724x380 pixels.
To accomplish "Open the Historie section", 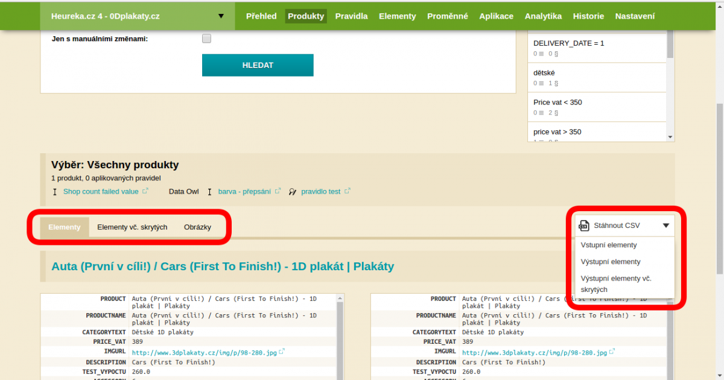I will pos(588,16).
